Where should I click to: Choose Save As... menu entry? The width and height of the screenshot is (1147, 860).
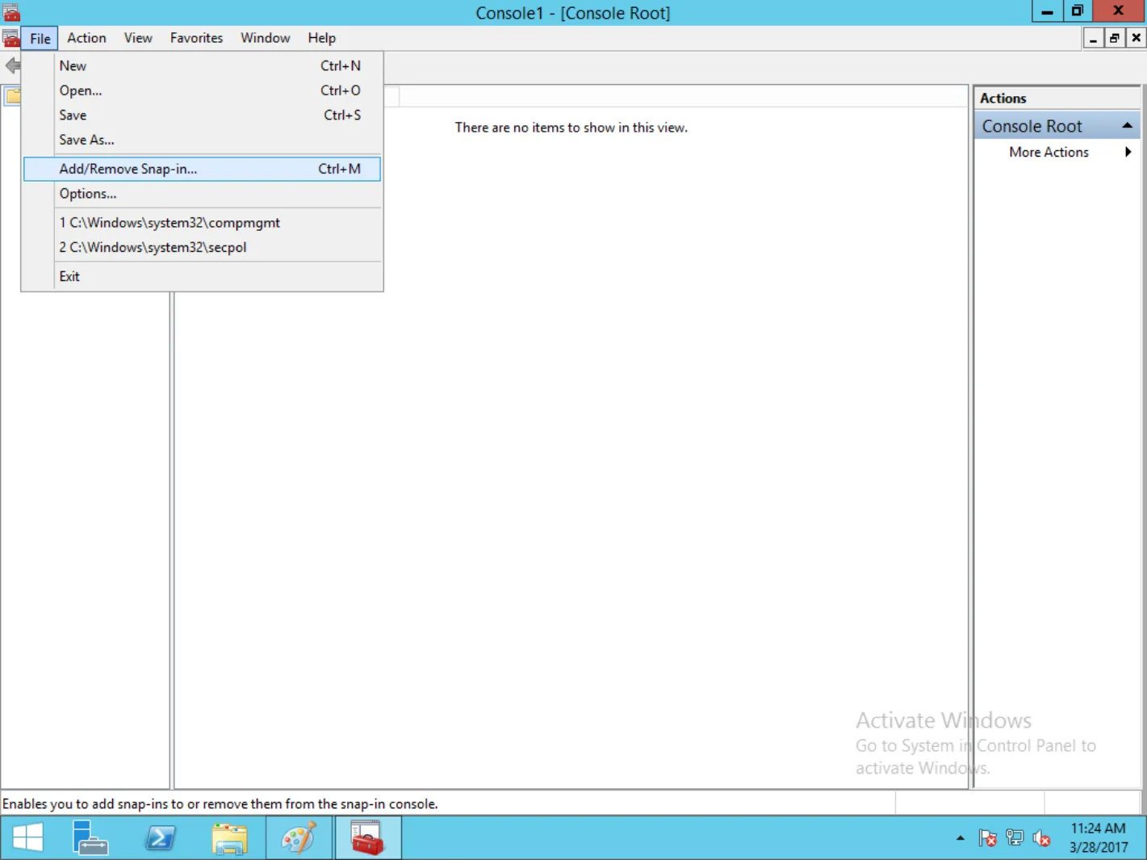coord(202,140)
